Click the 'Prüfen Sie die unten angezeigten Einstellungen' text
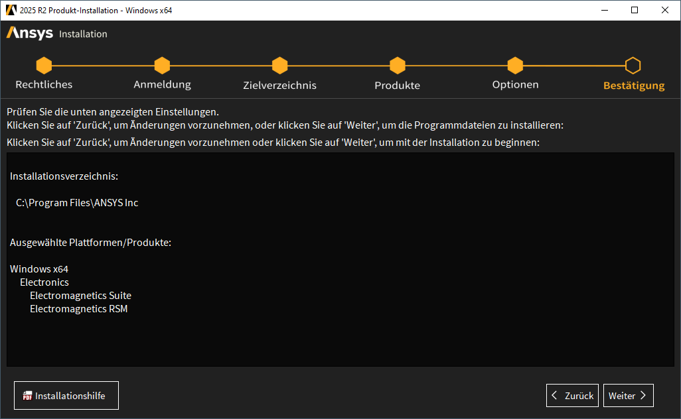Screen dimensions: 681x419 tap(112, 112)
